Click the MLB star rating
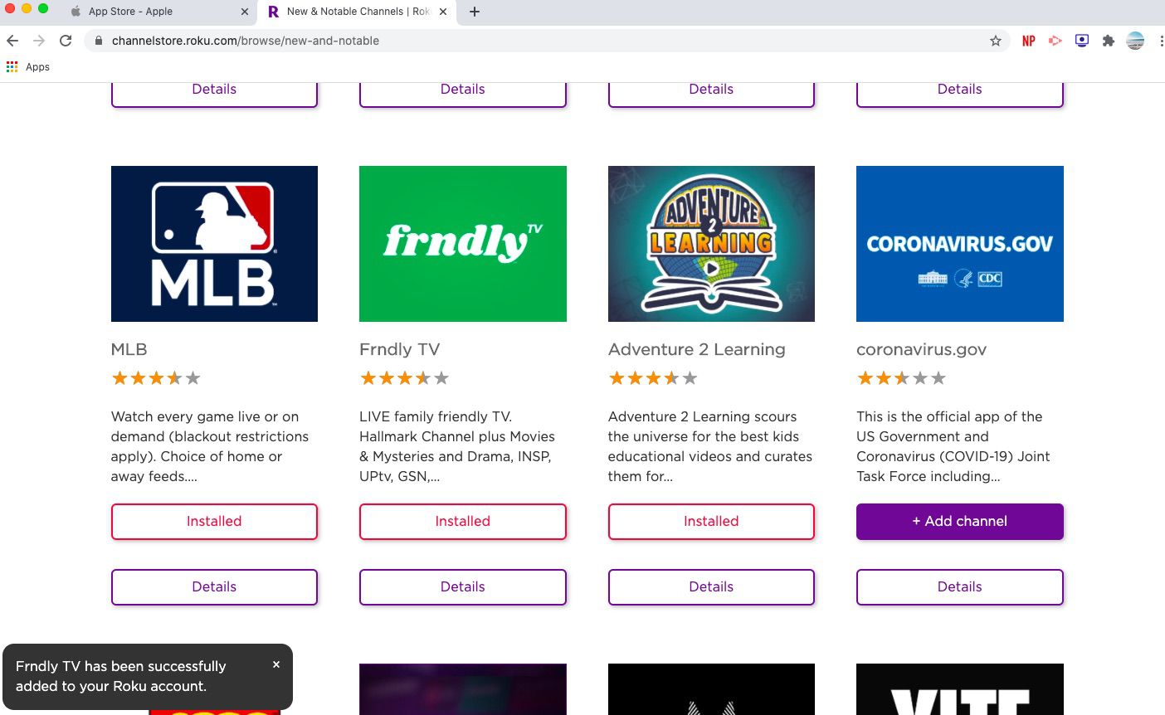The height and width of the screenshot is (715, 1165). (156, 378)
